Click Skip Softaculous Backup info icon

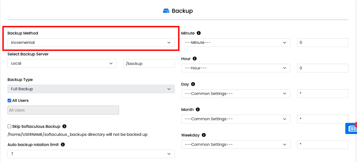tap(64, 126)
